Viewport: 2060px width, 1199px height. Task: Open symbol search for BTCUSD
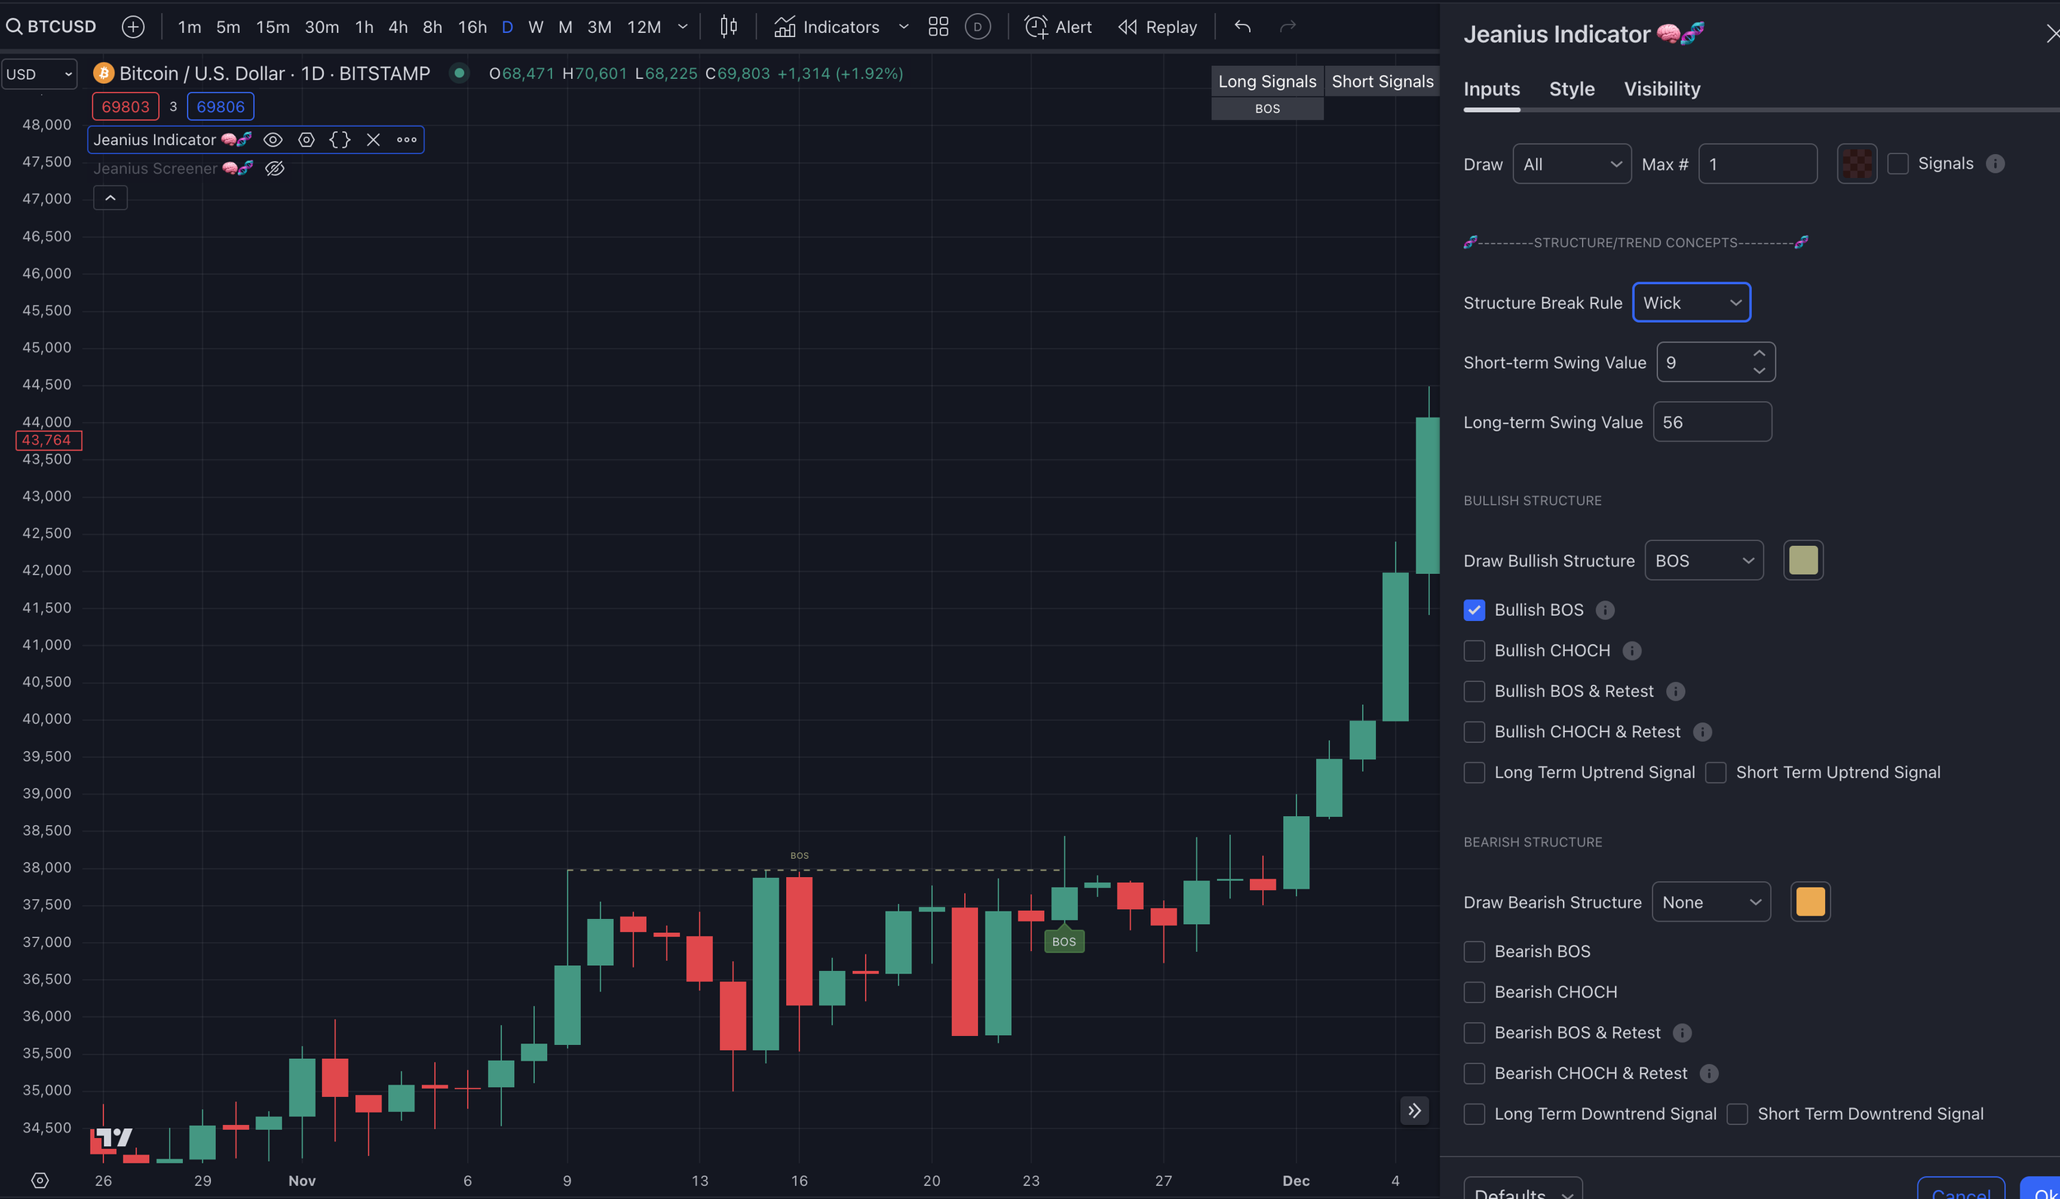51,26
